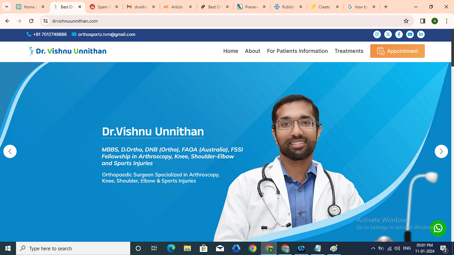This screenshot has height=255, width=454.
Task: Close the 'Spam S' tab
Action: 116,7
